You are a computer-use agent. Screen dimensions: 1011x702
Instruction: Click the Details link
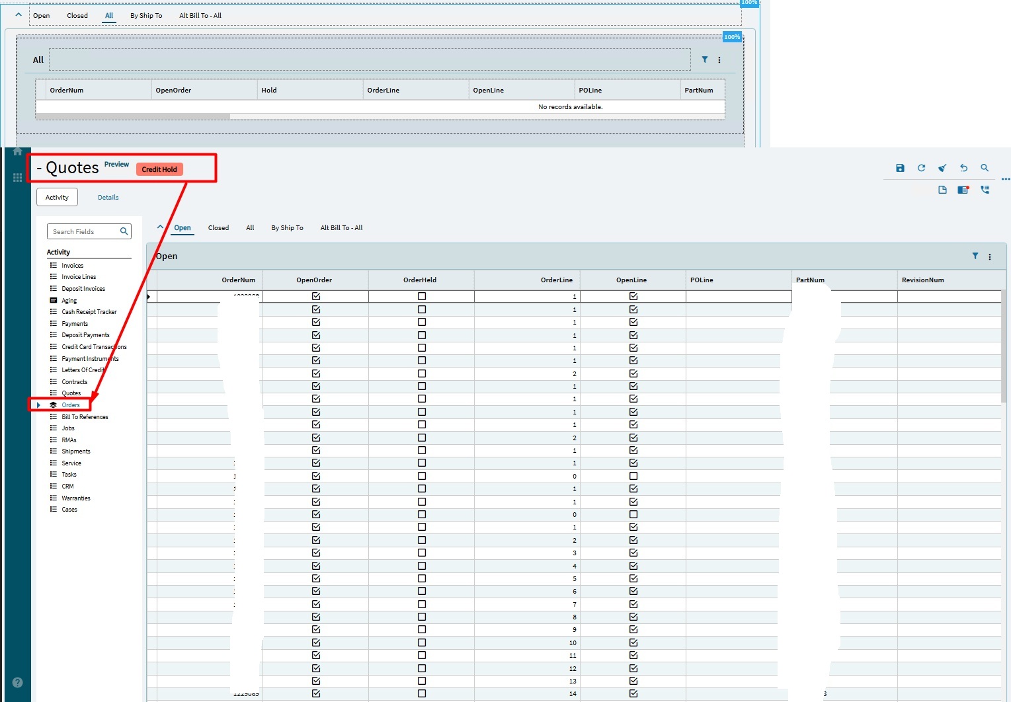point(108,198)
